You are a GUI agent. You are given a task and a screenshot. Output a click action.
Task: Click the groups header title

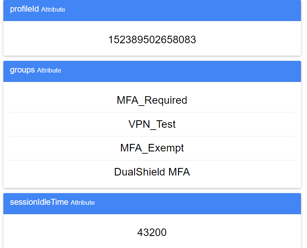pyautogui.click(x=23, y=70)
